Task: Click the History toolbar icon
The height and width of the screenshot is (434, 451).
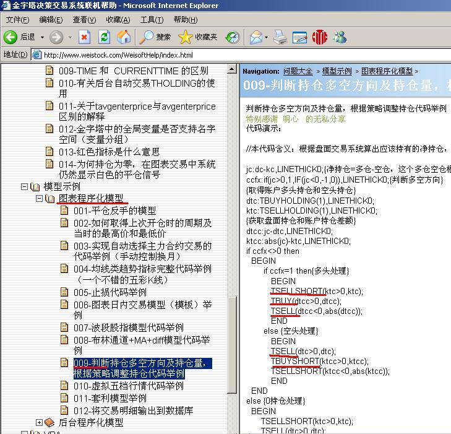Action: [233, 37]
